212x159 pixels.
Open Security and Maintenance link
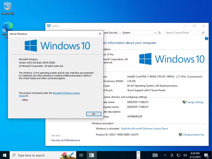(x=65, y=140)
